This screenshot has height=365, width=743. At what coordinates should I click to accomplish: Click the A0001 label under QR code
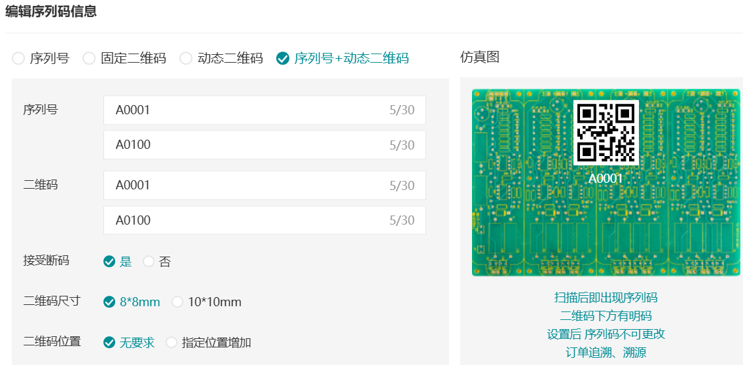(x=606, y=178)
